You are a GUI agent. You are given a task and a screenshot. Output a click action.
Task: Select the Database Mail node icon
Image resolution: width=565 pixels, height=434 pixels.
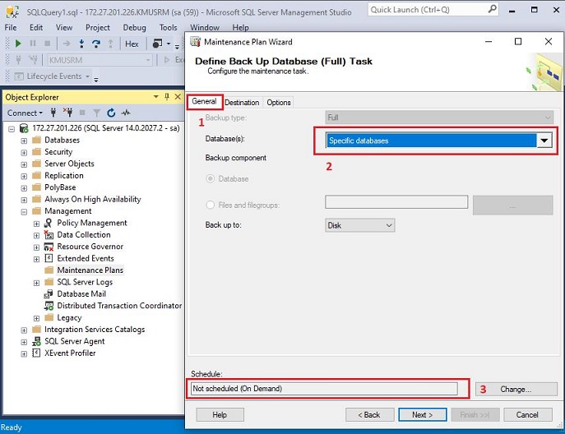[49, 293]
